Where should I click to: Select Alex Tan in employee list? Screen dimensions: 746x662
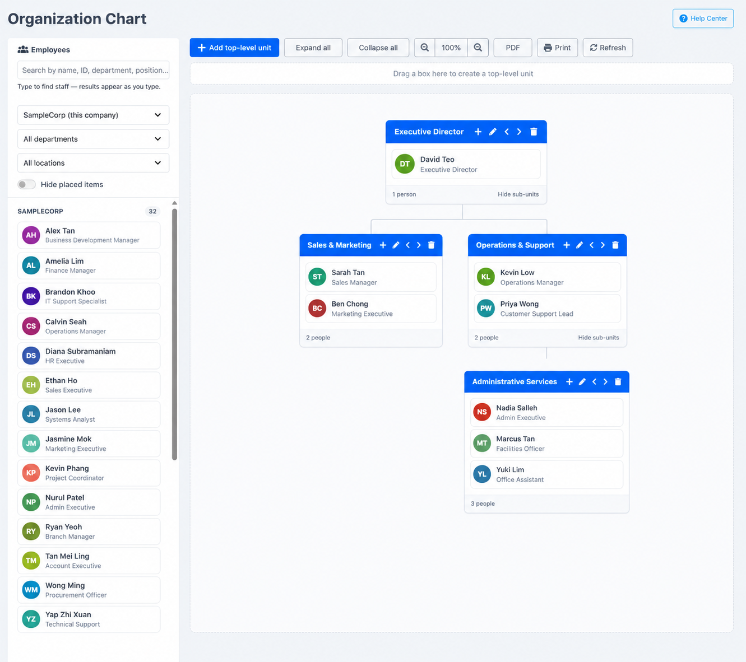tap(89, 235)
